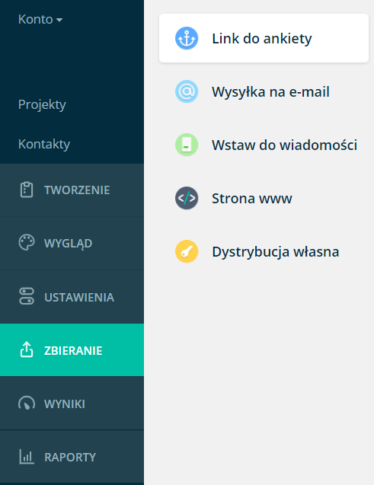Screen dimensions: 374x485
Task: Click the clipboard icon beside Tworzenie
Action: (27, 190)
